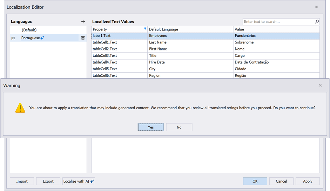Screen dimensions: 330x191
Task: Click the Title default language cell
Action: tap(190, 56)
